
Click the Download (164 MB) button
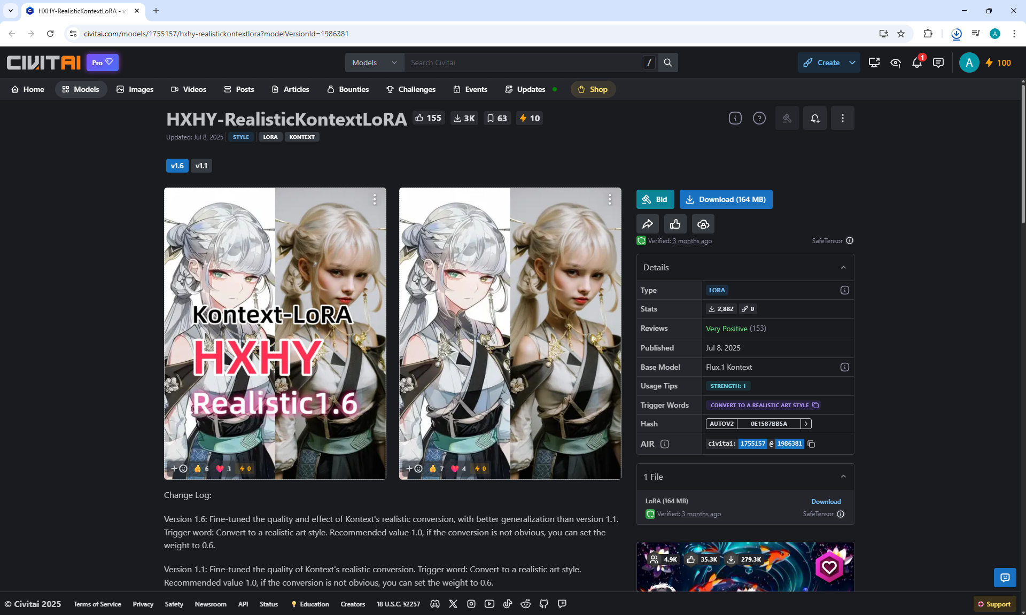pyautogui.click(x=726, y=199)
